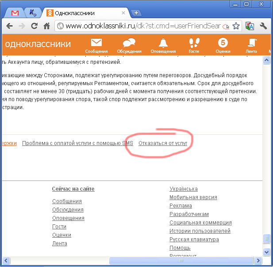Click footer link Лента

coord(60,243)
